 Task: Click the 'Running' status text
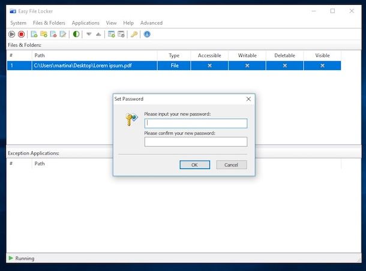(25, 258)
